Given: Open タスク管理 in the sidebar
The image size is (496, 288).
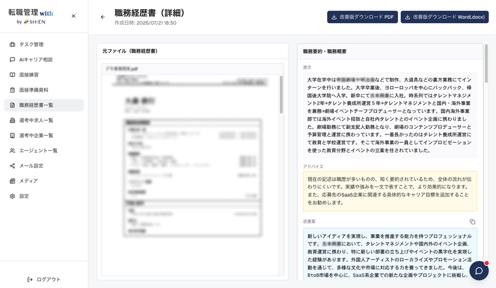Looking at the screenshot, I should point(44,44).
